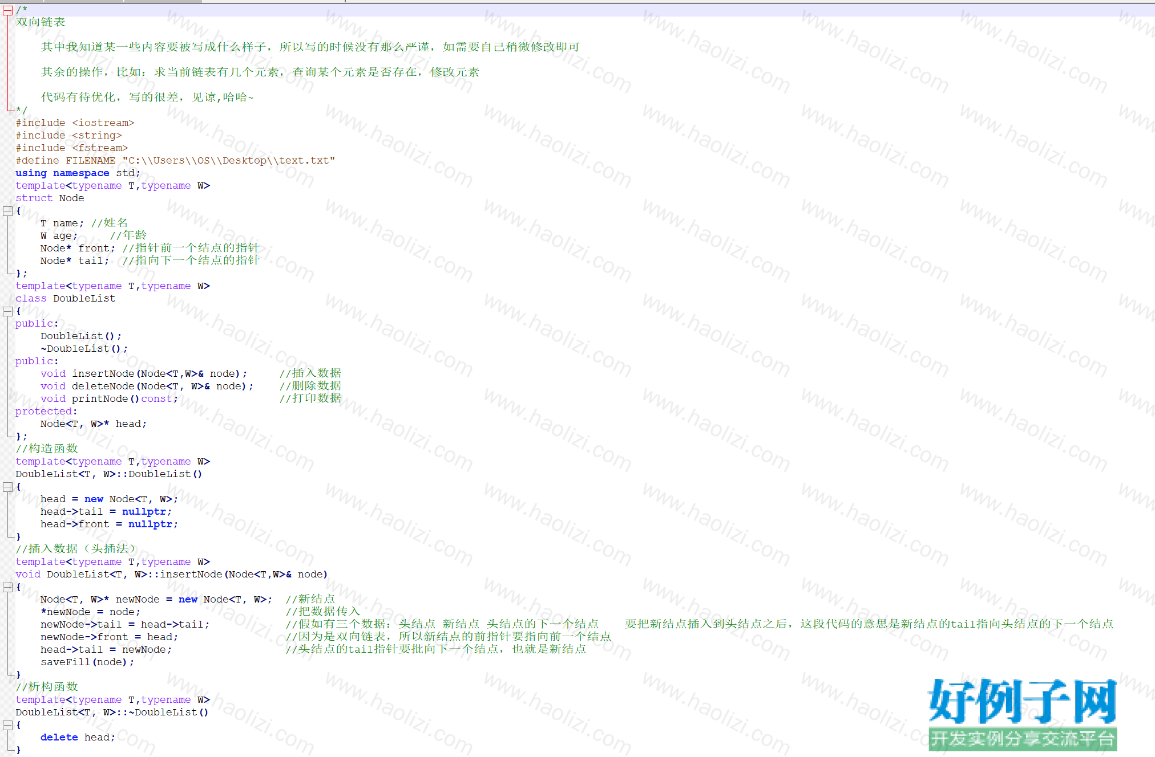The height and width of the screenshot is (757, 1155).
Task: Click the '//把数据传入' comment
Action: click(x=323, y=612)
